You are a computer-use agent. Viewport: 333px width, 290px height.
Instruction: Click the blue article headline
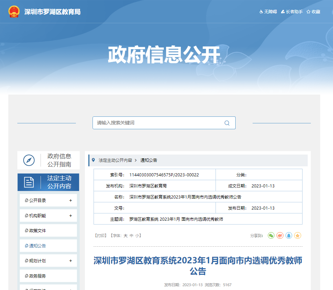click(198, 266)
